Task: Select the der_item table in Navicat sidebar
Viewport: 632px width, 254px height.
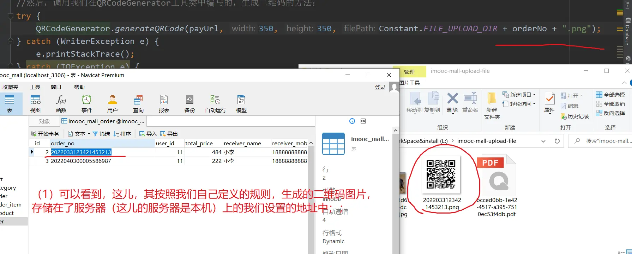Action: 11,204
